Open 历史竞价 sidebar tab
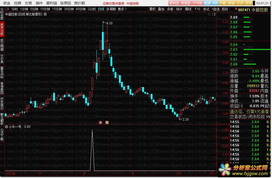Viewport: 272px width, 178px height. click(x=2, y=104)
